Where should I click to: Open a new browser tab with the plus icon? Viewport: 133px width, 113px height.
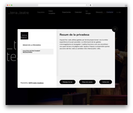[126, 6]
